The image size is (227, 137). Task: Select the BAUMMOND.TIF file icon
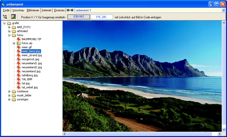19,39
